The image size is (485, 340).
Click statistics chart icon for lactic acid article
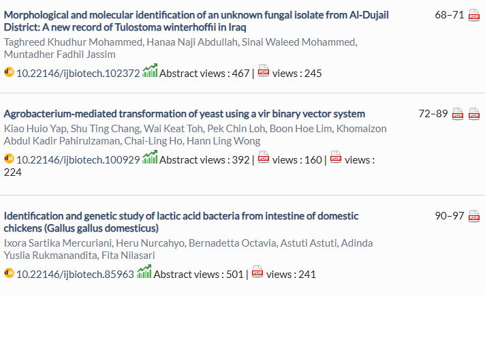[x=144, y=271]
